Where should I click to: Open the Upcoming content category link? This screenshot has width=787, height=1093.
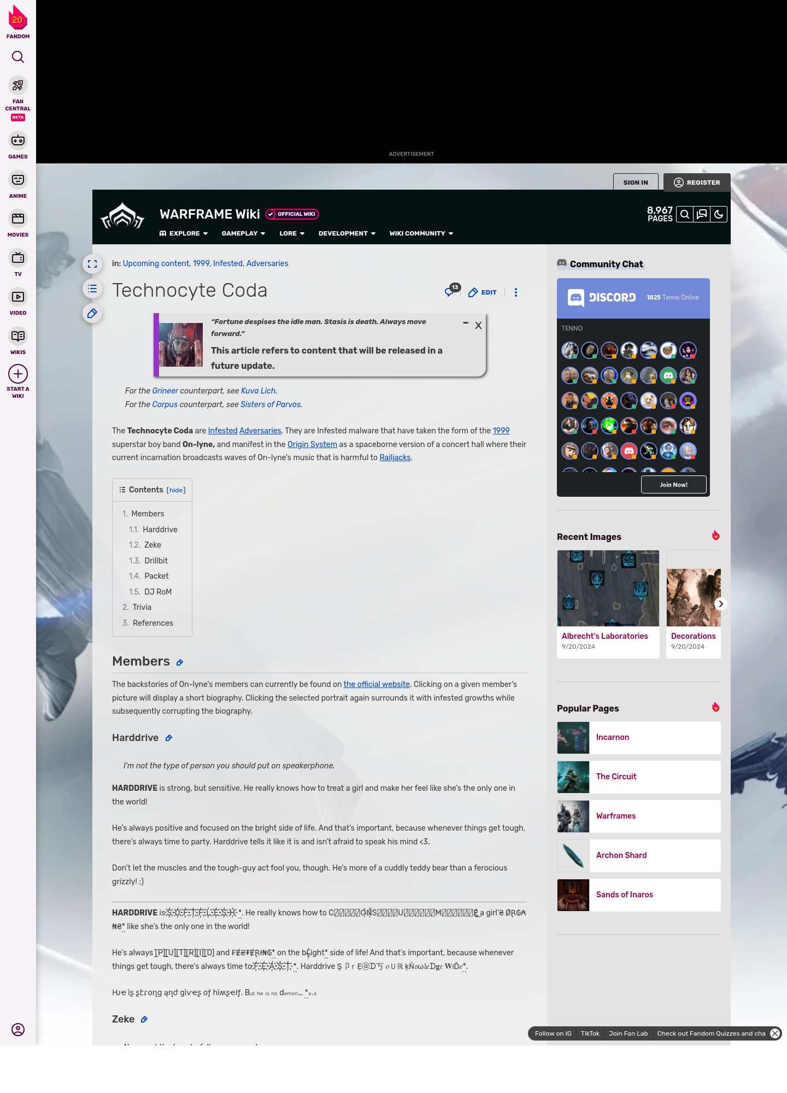pos(156,263)
